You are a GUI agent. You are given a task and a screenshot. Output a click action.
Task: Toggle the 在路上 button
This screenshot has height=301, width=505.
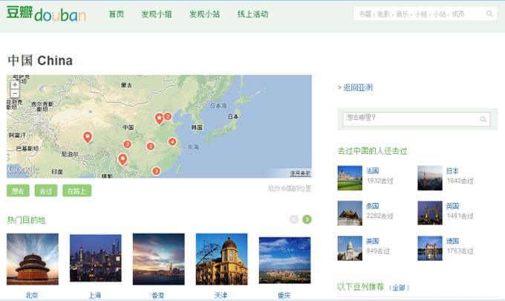pos(76,191)
